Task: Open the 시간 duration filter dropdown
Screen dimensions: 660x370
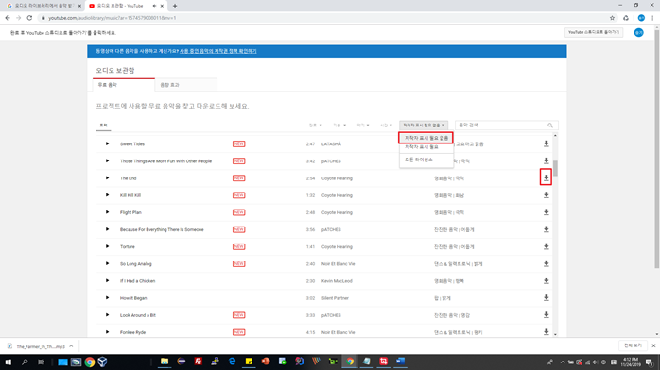Action: click(386, 126)
